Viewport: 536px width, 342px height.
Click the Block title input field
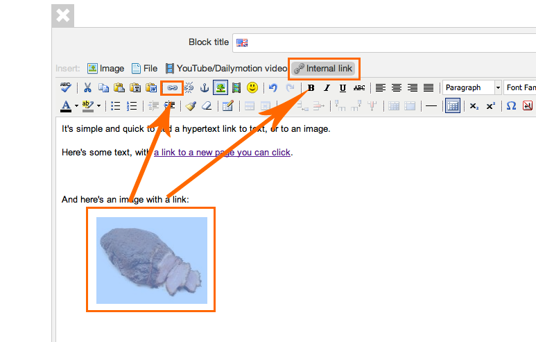click(x=384, y=43)
